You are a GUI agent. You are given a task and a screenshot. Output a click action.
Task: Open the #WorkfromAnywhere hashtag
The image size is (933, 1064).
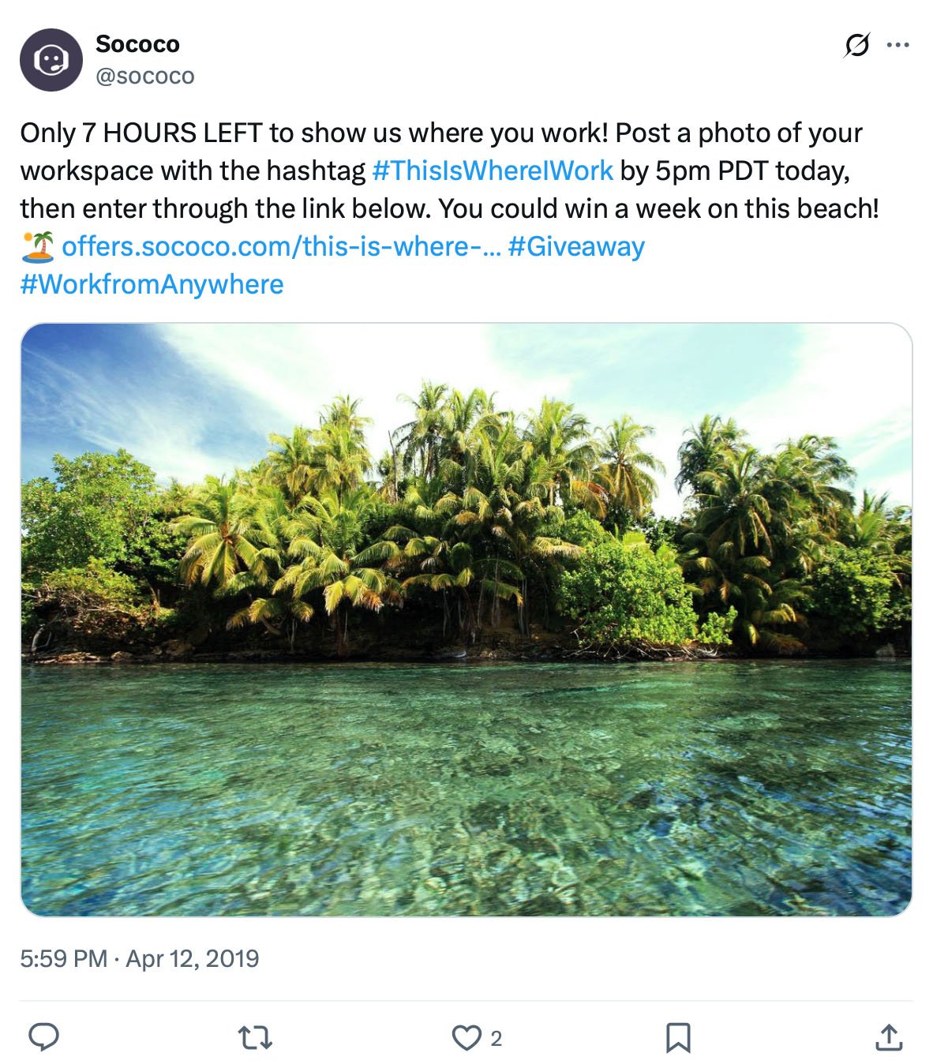[x=153, y=283]
